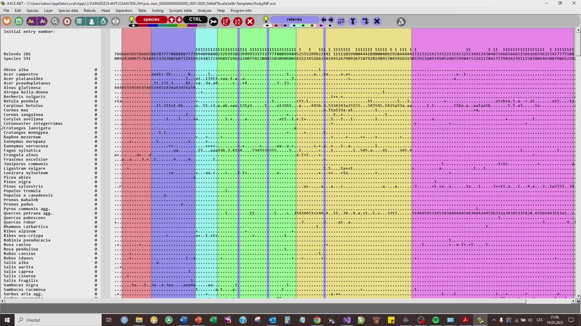Click the open file icon in toolbar
The image size is (581, 326).
click(7, 21)
